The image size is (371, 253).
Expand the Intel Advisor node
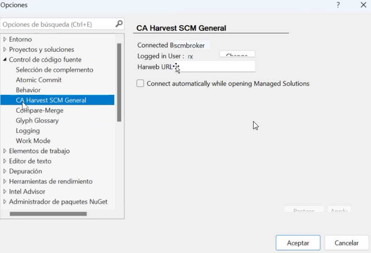pos(5,192)
